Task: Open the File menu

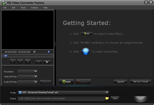Action: tap(5, 8)
